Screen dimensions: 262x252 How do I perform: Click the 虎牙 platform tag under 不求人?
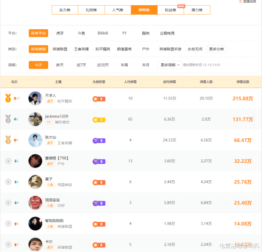click(x=50, y=101)
